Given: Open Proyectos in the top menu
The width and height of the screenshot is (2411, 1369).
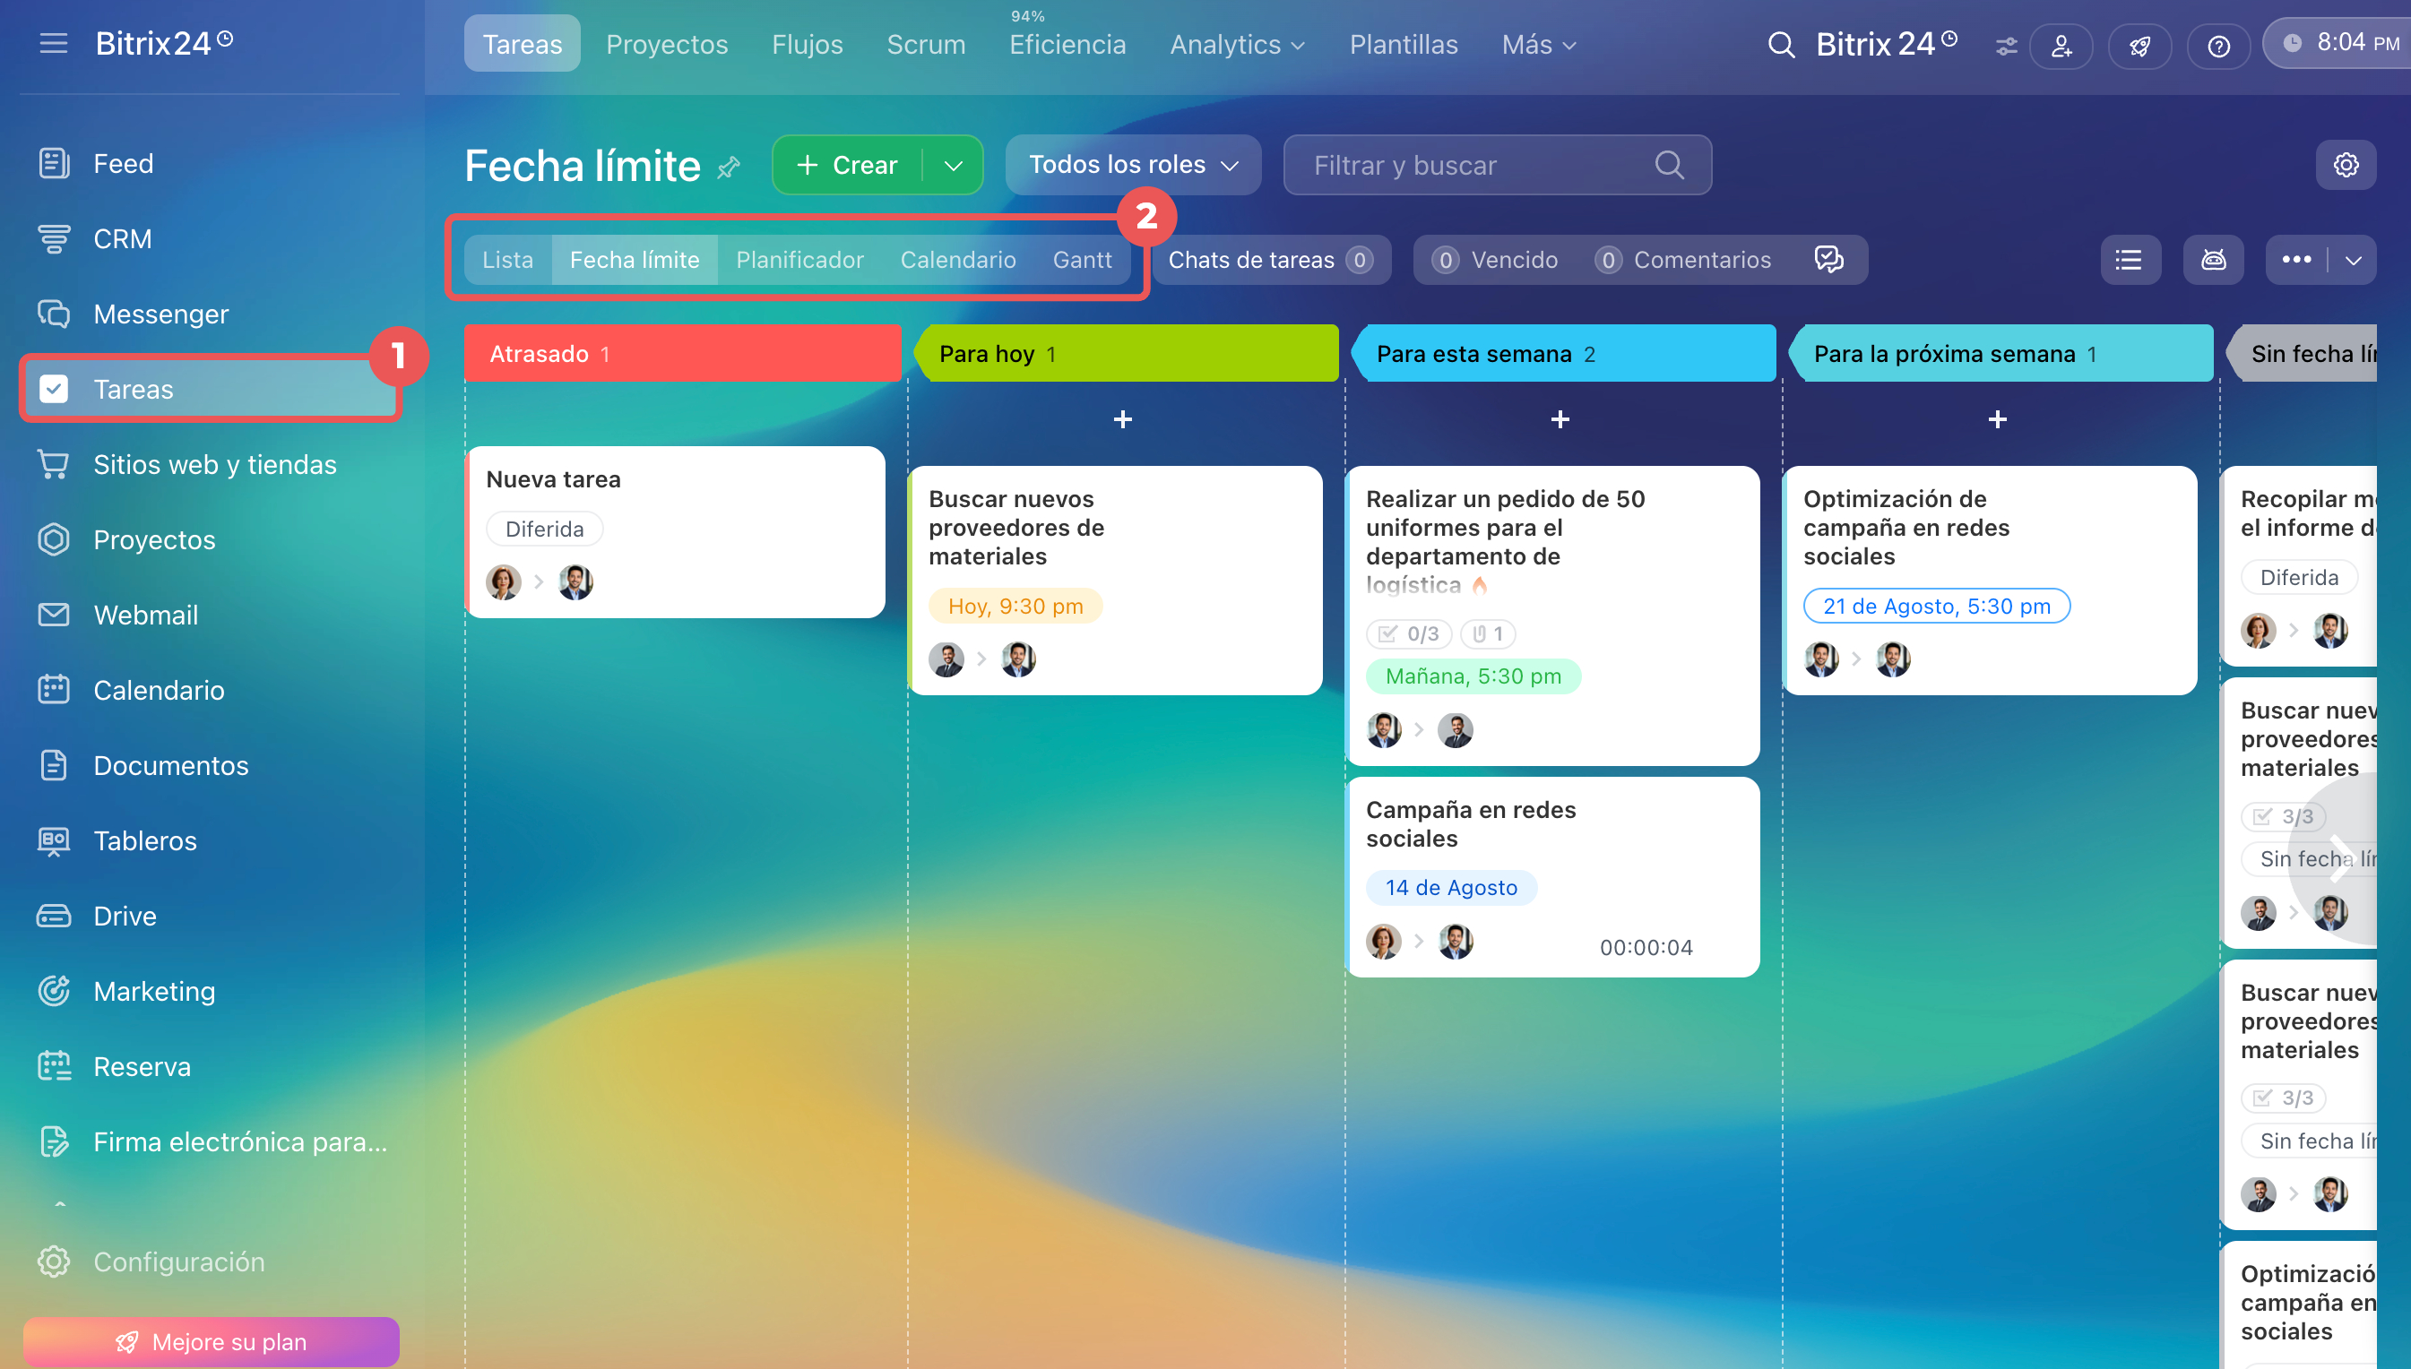Looking at the screenshot, I should coord(667,44).
